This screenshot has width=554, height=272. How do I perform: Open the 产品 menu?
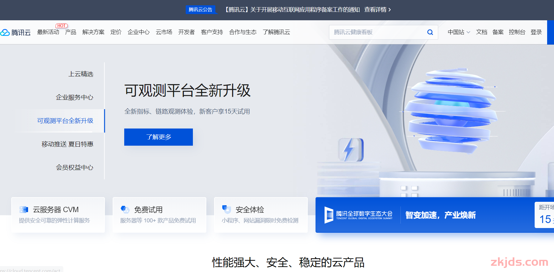(71, 32)
